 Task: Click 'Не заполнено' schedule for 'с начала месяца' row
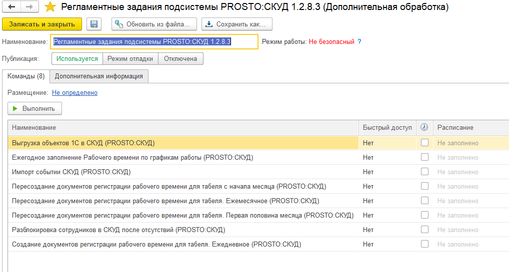pos(457,187)
